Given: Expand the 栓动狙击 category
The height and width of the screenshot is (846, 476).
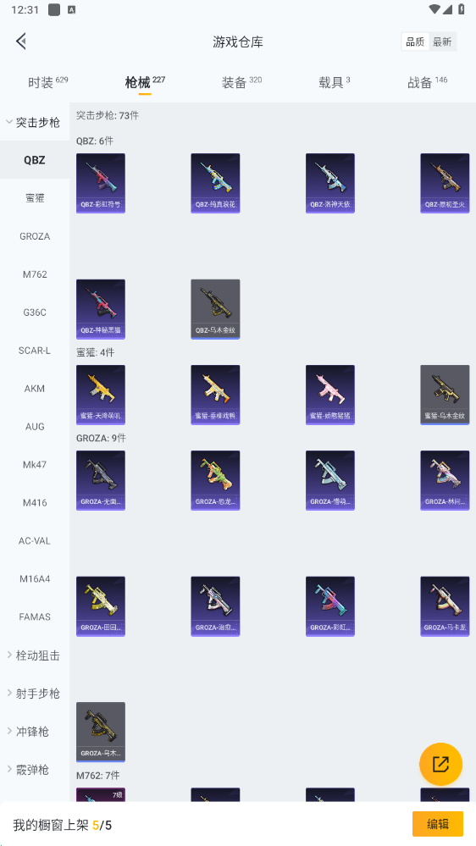Looking at the screenshot, I should click(35, 655).
